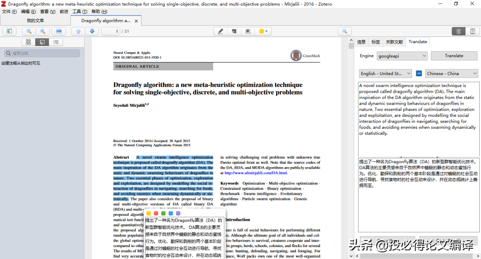Show document outline view in sidebar
This screenshot has width=481, height=259.
tap(56, 42)
